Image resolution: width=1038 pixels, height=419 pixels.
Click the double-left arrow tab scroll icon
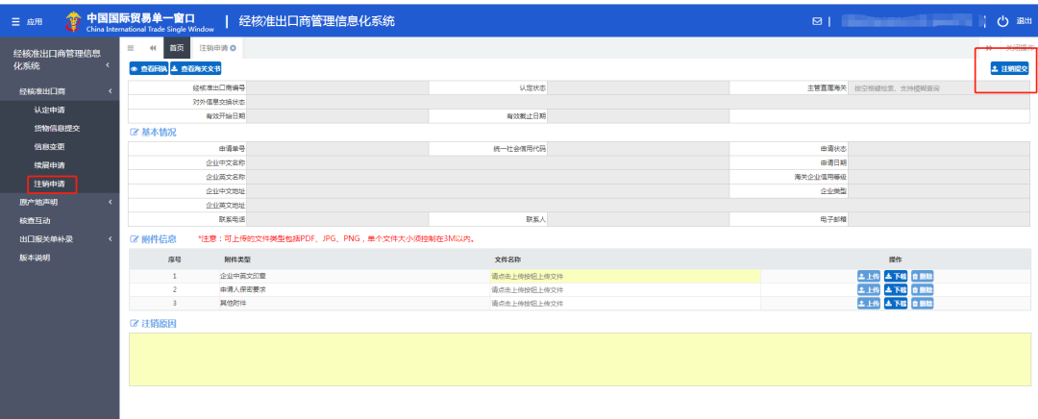coord(152,48)
